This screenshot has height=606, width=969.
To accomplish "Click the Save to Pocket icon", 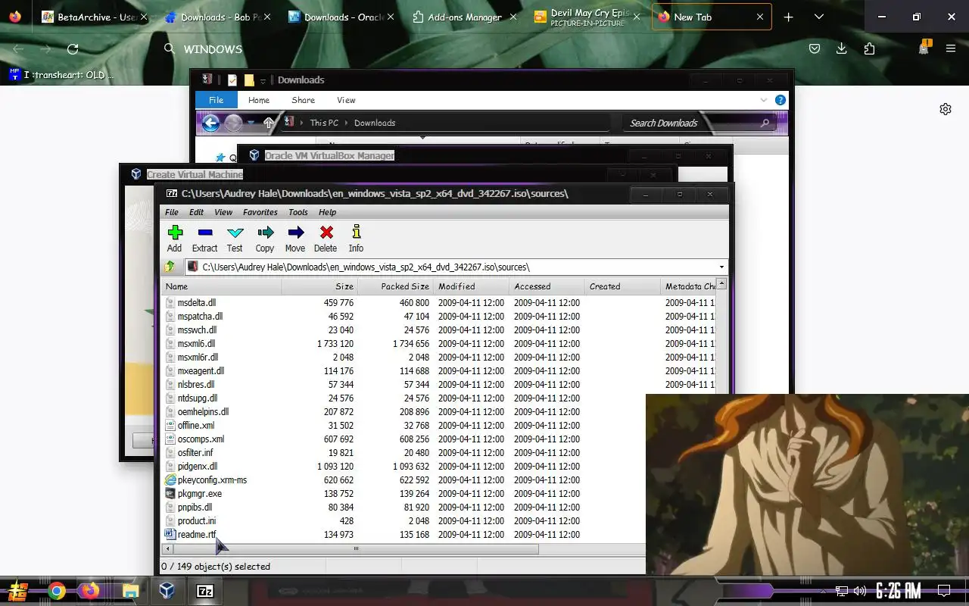I will coord(815,49).
